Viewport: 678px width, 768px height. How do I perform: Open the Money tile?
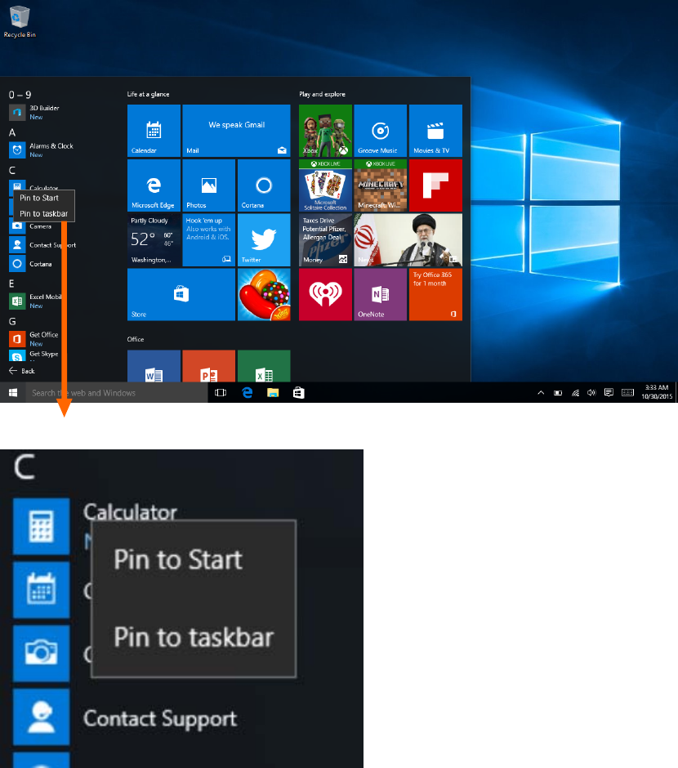pyautogui.click(x=326, y=240)
